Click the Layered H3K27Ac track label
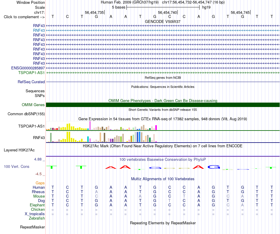Viewport: 280px width, 234px height. point(19,150)
